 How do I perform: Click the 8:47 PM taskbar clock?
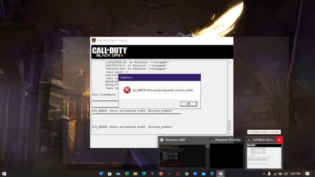click(x=295, y=174)
